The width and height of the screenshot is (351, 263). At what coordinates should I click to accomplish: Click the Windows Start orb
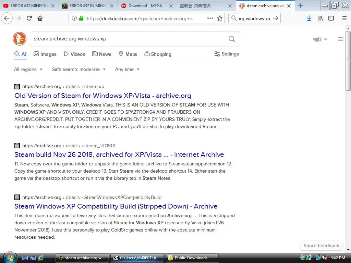(10, 258)
